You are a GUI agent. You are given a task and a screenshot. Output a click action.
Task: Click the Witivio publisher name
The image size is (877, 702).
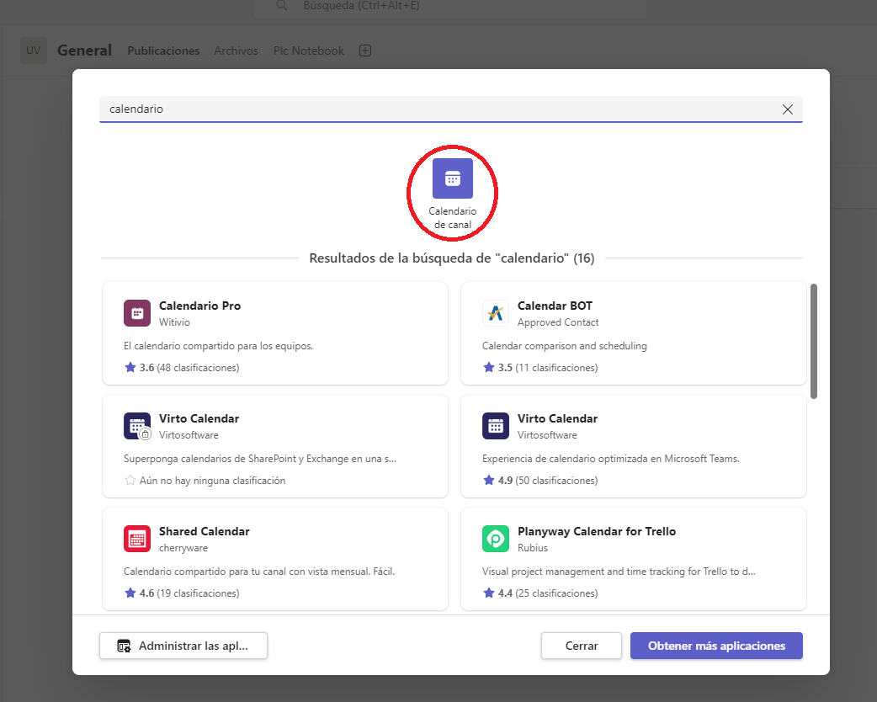(174, 322)
